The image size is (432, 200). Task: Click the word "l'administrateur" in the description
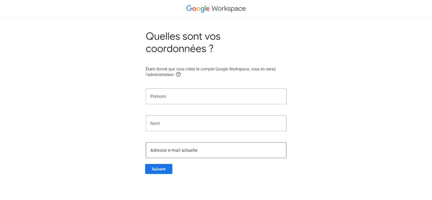(x=160, y=75)
